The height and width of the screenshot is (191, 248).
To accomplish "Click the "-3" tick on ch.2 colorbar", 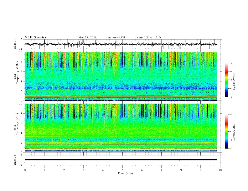I will pyautogui.click(x=231, y=115).
